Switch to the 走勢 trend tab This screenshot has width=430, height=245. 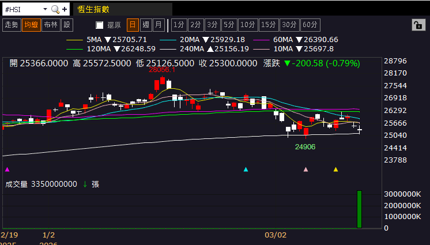pyautogui.click(x=11, y=25)
